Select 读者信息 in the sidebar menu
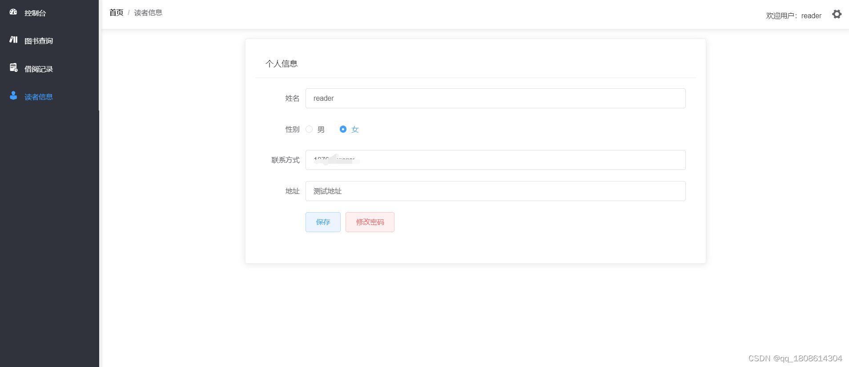The width and height of the screenshot is (849, 367). click(x=39, y=97)
